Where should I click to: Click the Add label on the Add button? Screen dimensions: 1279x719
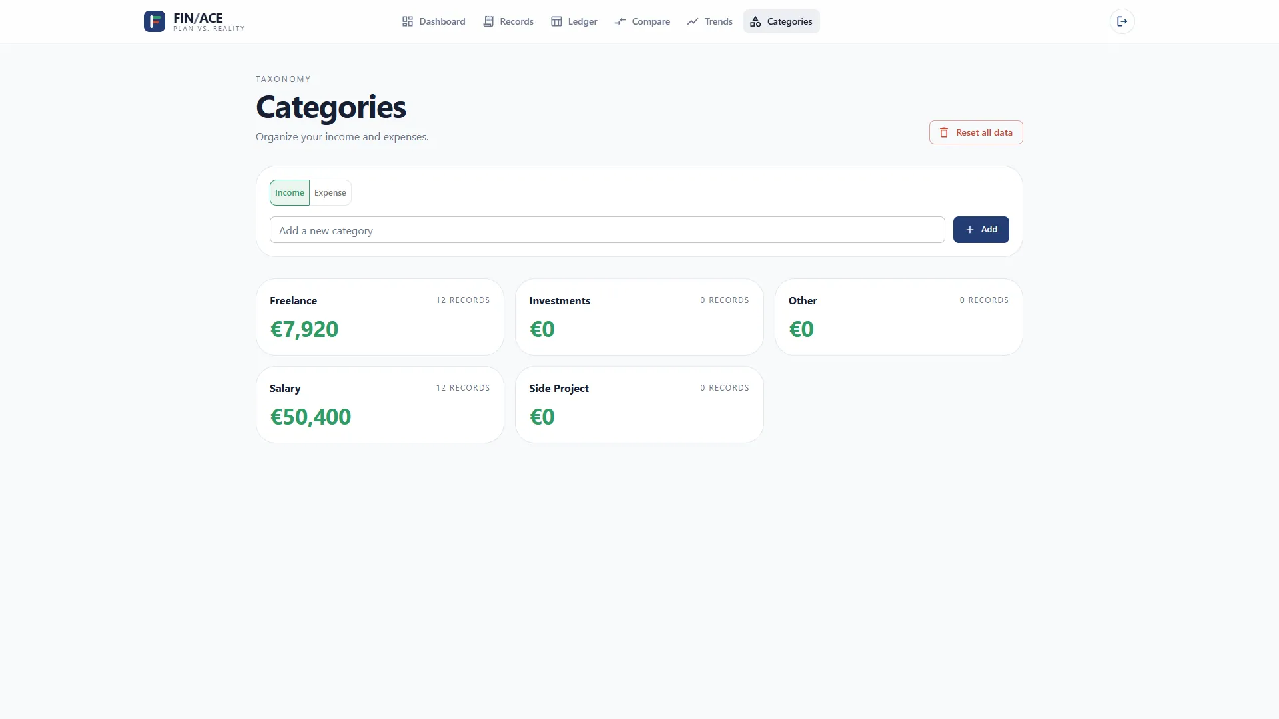click(989, 230)
